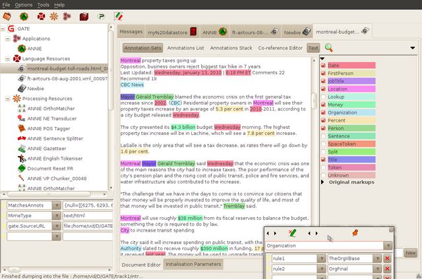Enable the Token annotation checkbox
Screen dimensions: 422x279
(x=324, y=167)
